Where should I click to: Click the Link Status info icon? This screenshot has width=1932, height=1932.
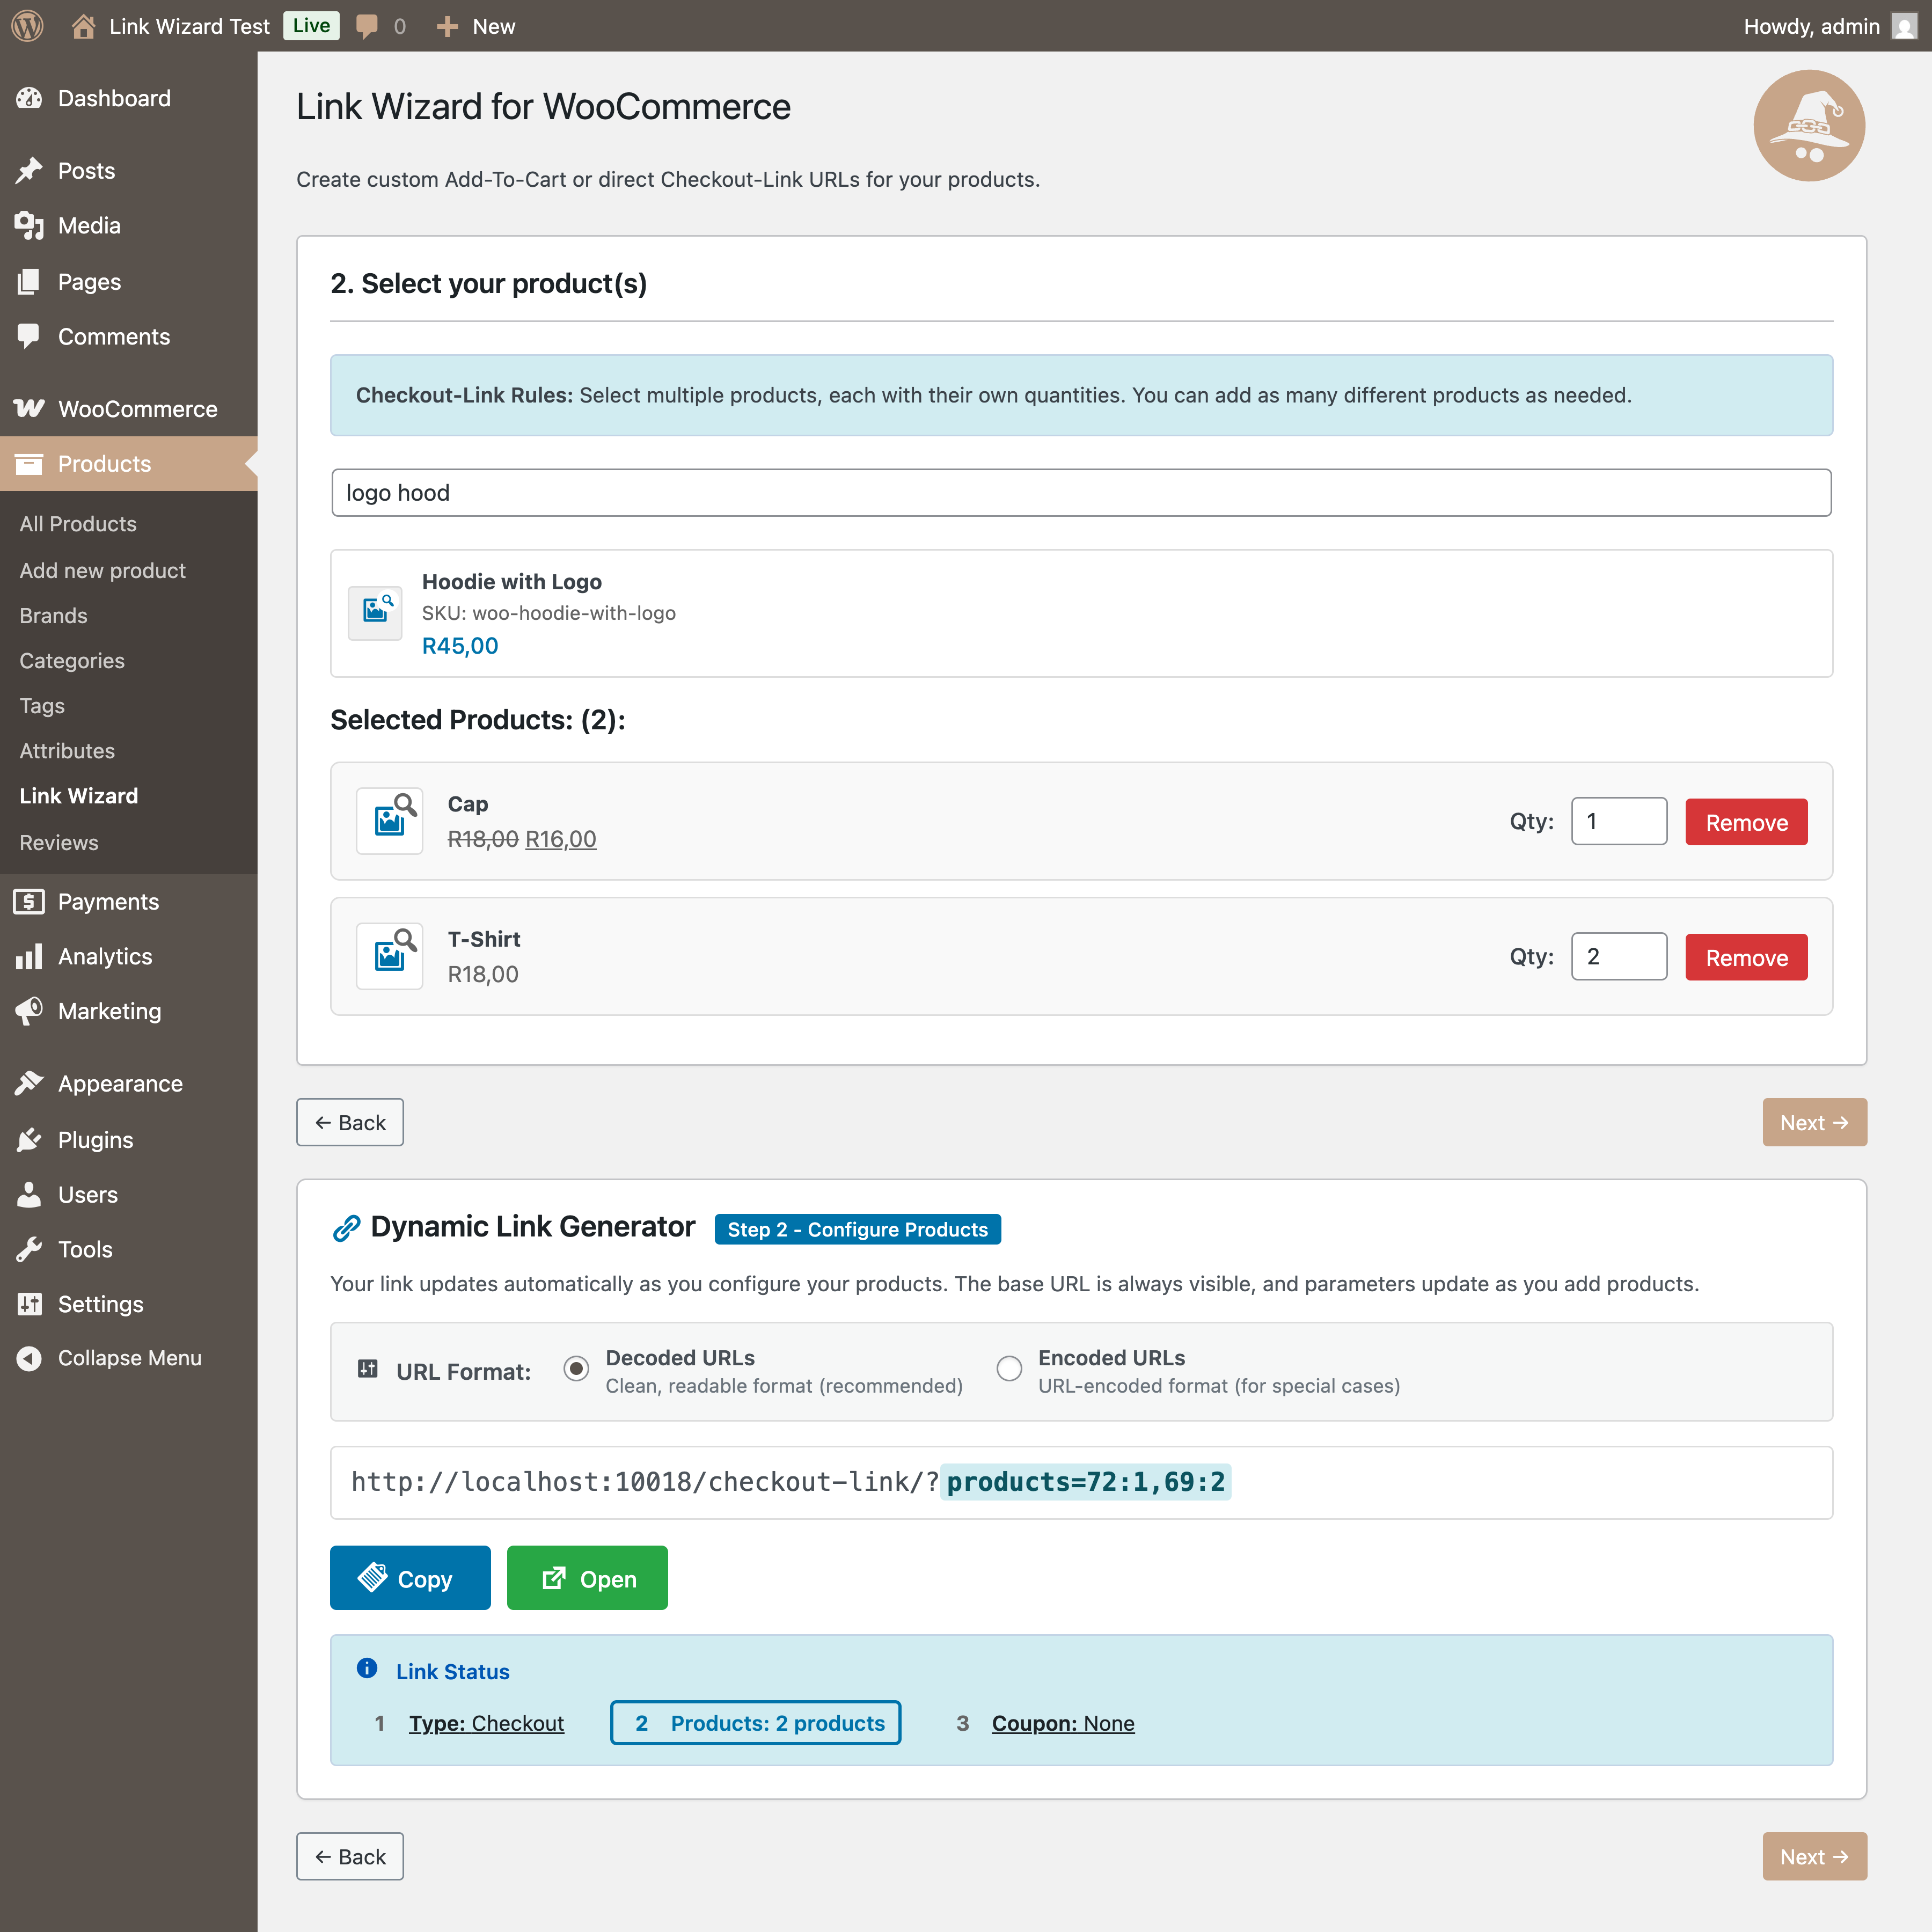367,1669
